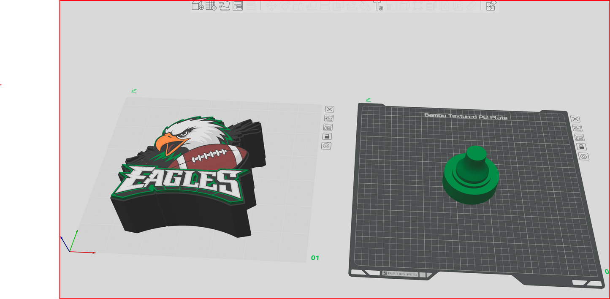Select the auto-orient tool

pyautogui.click(x=225, y=6)
